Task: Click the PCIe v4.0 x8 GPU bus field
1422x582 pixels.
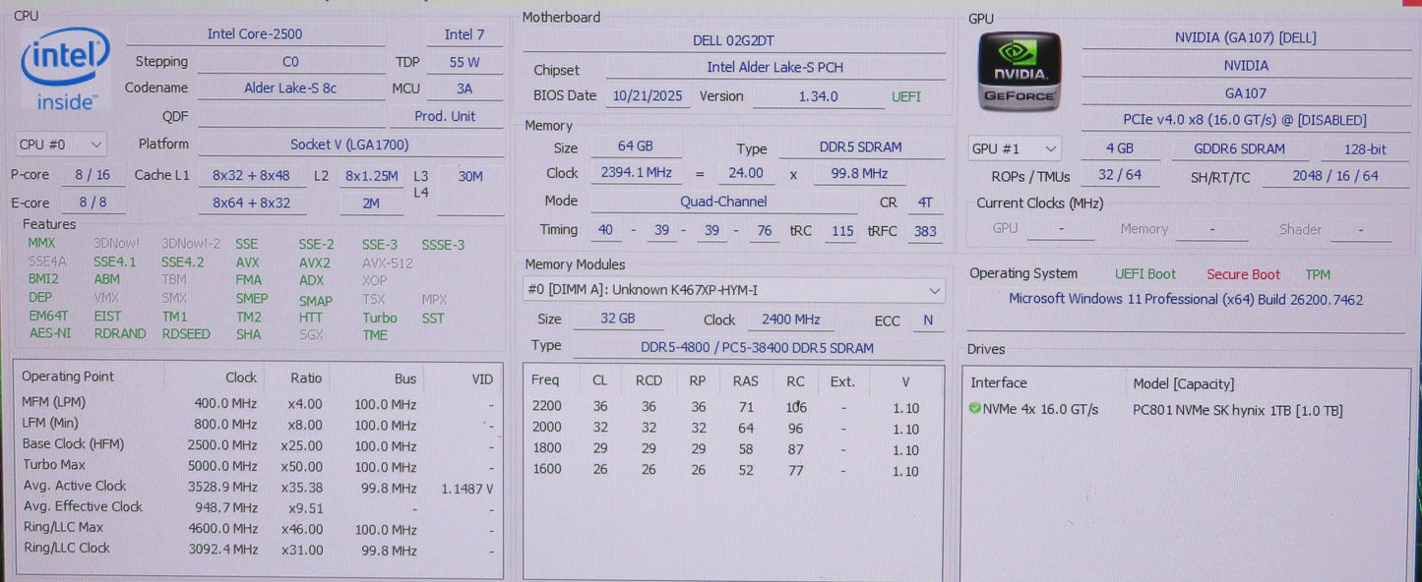Action: pyautogui.click(x=1245, y=120)
